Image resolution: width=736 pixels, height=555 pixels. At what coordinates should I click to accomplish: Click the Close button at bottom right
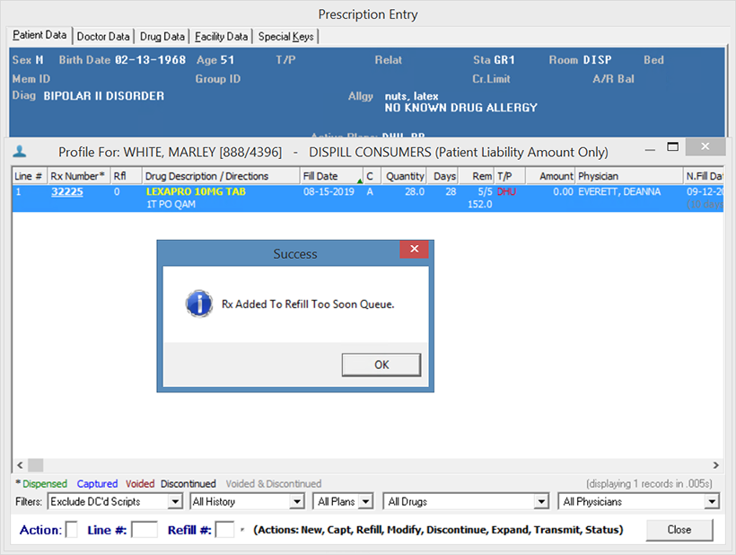pos(679,530)
